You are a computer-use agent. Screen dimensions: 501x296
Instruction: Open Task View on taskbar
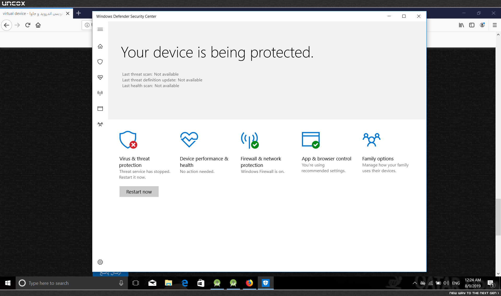pyautogui.click(x=136, y=283)
